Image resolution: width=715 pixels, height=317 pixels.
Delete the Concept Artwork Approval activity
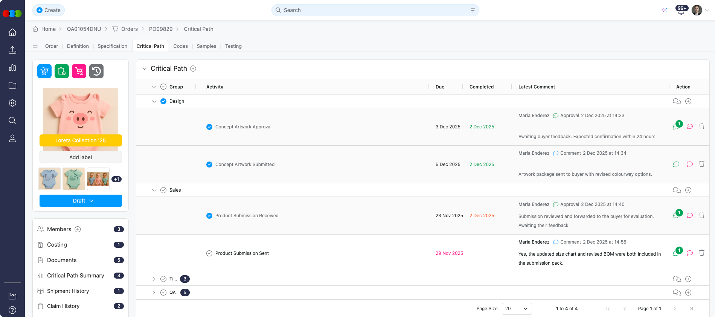(702, 126)
